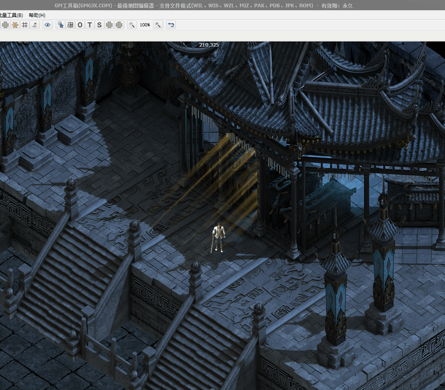
Task: Open the 批量工具(B) batch tools menu
Action: pyautogui.click(x=11, y=15)
